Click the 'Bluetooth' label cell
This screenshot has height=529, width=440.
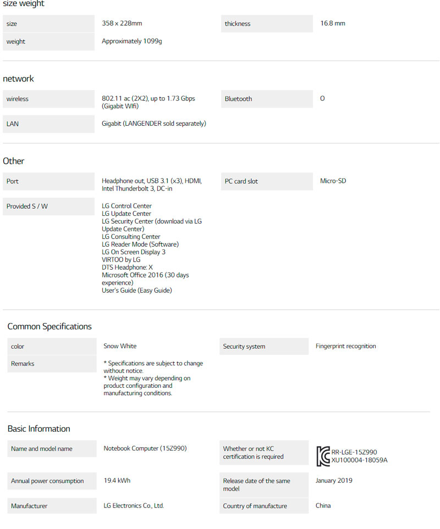tap(267, 99)
